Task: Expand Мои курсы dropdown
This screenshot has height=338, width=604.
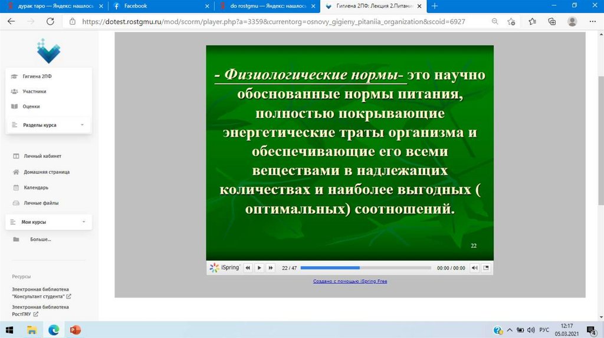Action: (x=48, y=222)
